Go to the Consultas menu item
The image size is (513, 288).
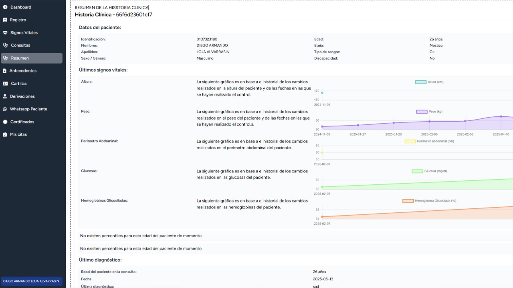click(20, 45)
